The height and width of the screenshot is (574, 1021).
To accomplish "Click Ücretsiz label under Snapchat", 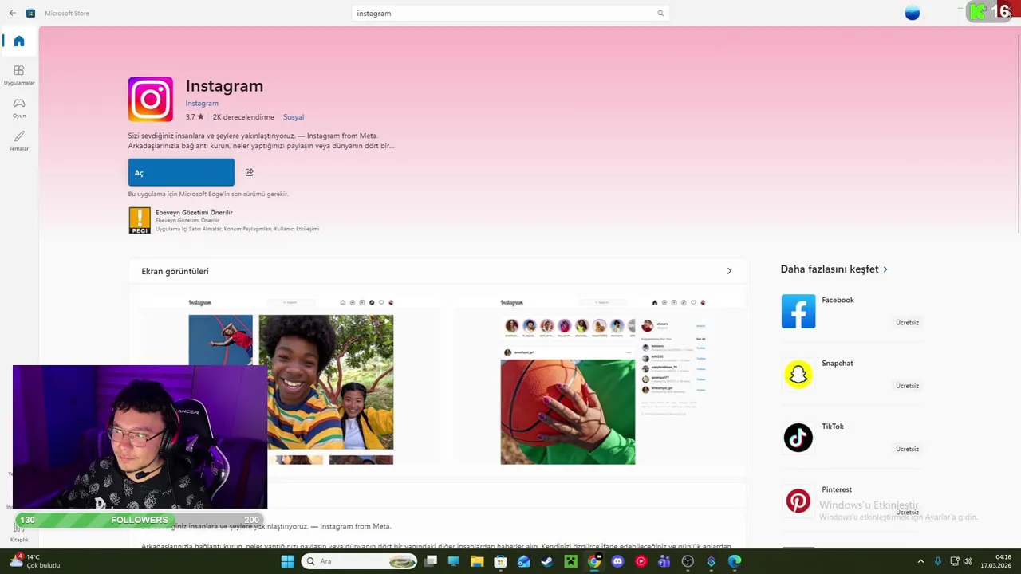I will pyautogui.click(x=907, y=386).
